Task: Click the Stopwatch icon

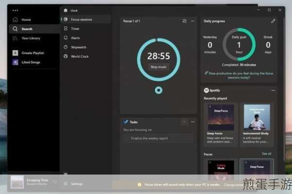Action: (66, 47)
